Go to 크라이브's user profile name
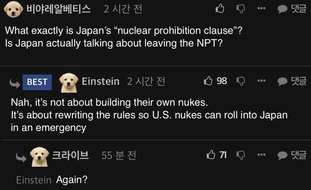The image size is (311, 190). tap(70, 155)
